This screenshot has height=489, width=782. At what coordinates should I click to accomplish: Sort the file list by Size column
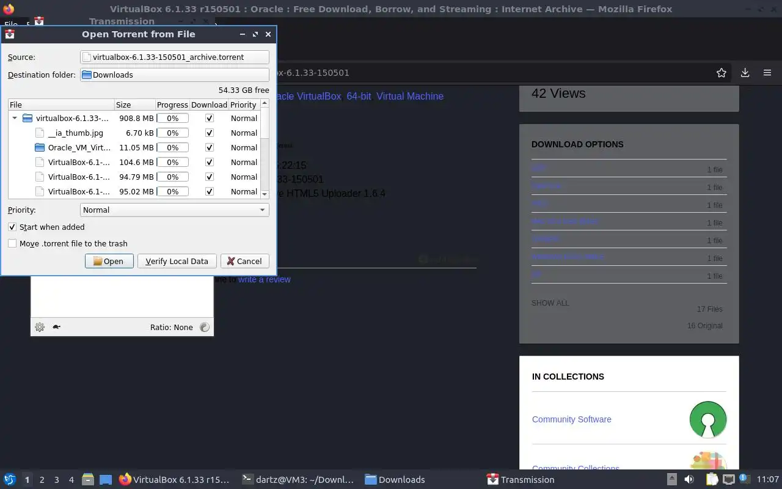tap(134, 105)
